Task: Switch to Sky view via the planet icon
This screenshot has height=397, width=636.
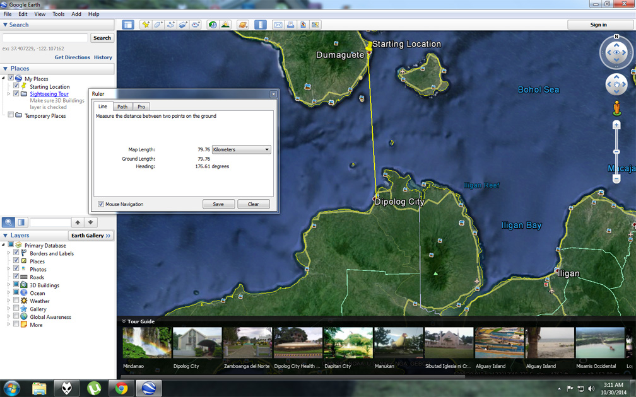Action: point(243,24)
